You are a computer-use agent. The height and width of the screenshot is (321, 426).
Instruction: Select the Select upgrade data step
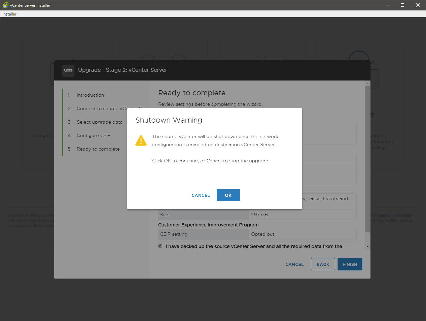100,122
